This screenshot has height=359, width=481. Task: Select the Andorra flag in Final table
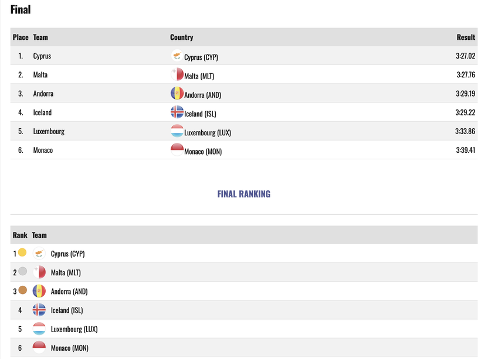point(177,94)
